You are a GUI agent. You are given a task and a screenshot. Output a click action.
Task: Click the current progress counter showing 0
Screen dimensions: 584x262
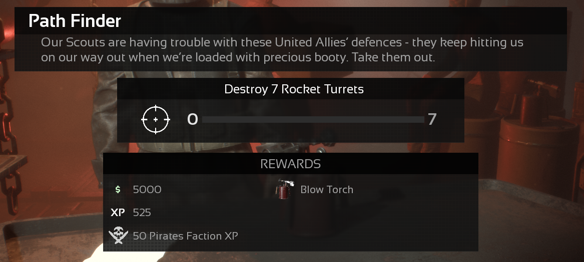[192, 119]
